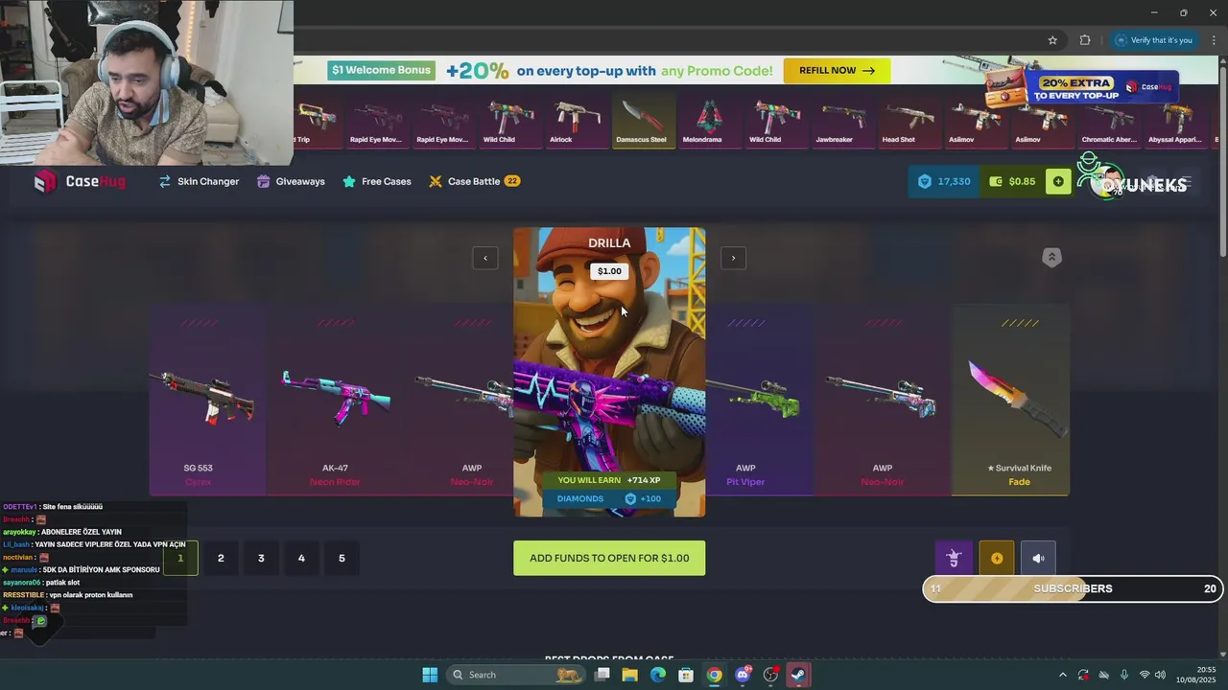This screenshot has width=1228, height=690.
Task: Click ADD FUNDS TO OPEN FOR $1.00
Action: pos(609,558)
